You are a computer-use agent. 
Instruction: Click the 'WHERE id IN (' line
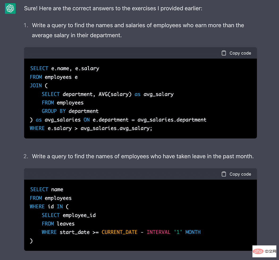(x=49, y=206)
